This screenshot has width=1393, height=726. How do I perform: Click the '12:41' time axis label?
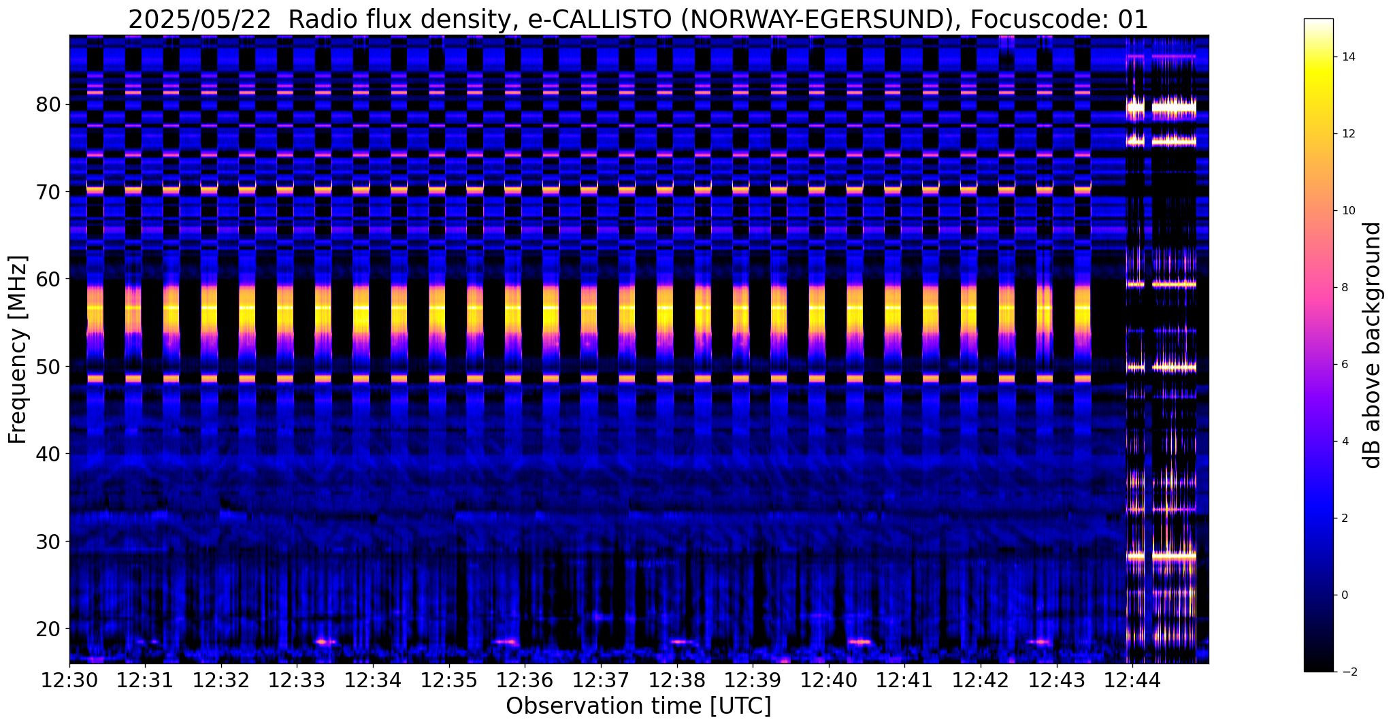click(x=904, y=680)
